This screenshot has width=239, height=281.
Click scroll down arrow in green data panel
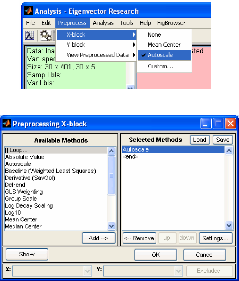pyautogui.click(x=130, y=87)
